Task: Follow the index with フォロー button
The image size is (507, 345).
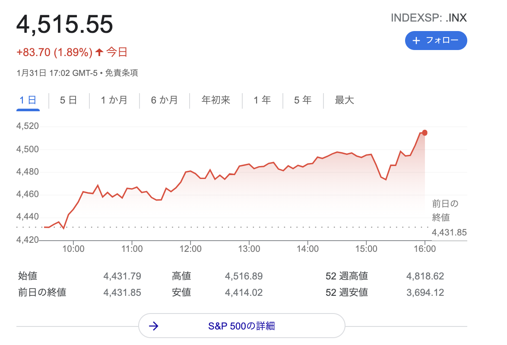Action: click(x=436, y=41)
